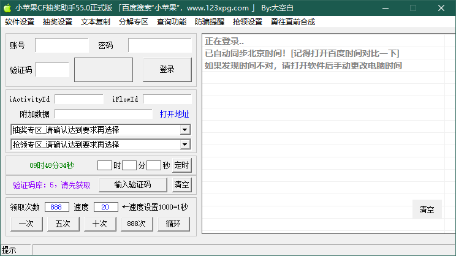Click the green apple app icon
The height and width of the screenshot is (256, 456).
tap(7, 8)
